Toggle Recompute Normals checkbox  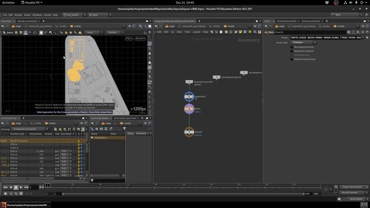pyautogui.click(x=291, y=47)
